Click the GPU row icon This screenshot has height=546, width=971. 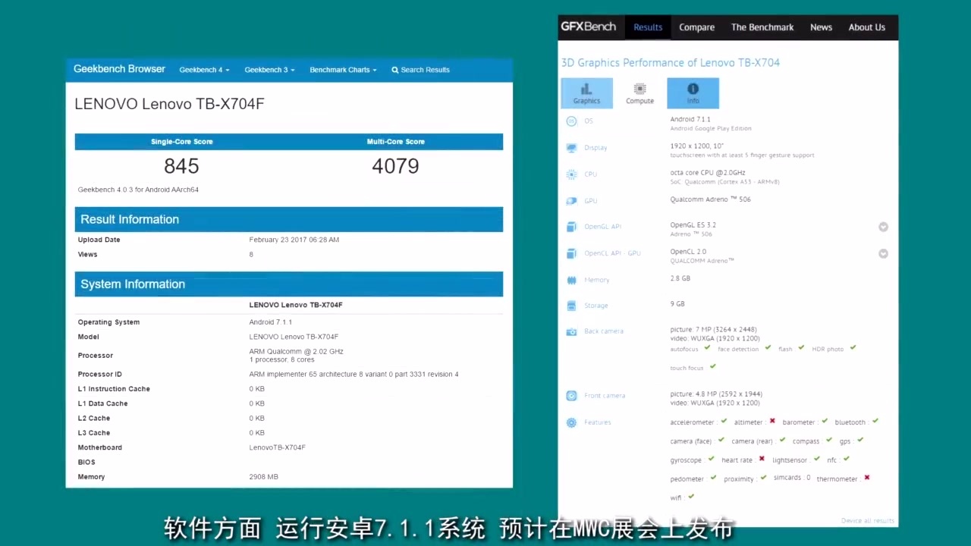[x=571, y=201]
